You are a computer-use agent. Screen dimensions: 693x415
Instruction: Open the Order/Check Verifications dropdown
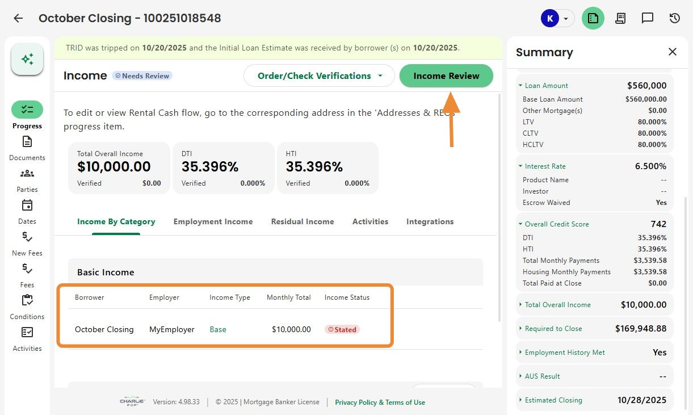coord(319,76)
